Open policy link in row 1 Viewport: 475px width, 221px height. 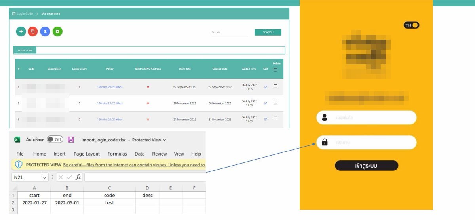coord(110,87)
